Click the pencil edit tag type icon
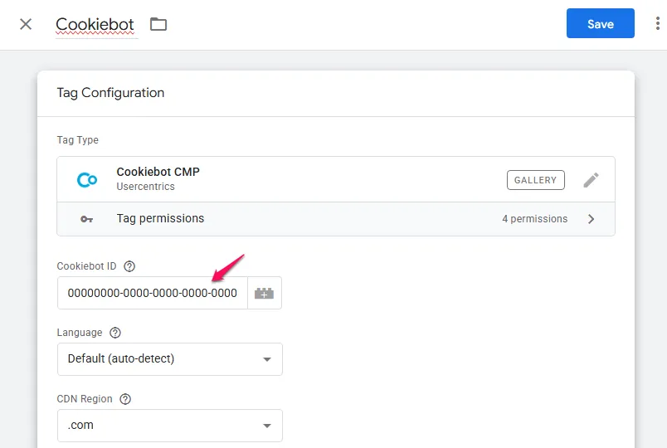 [x=591, y=180]
